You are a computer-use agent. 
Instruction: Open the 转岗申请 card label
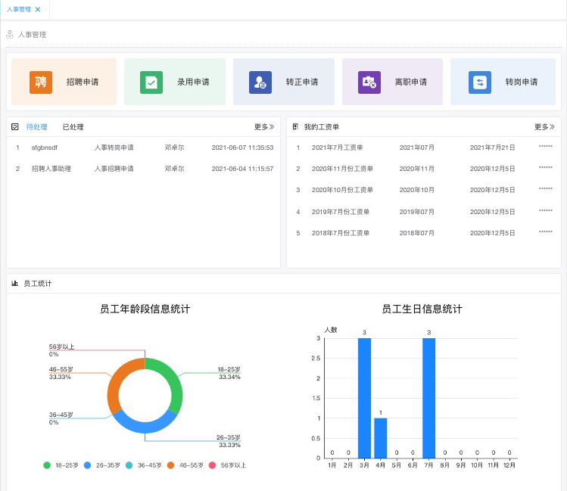tap(522, 82)
